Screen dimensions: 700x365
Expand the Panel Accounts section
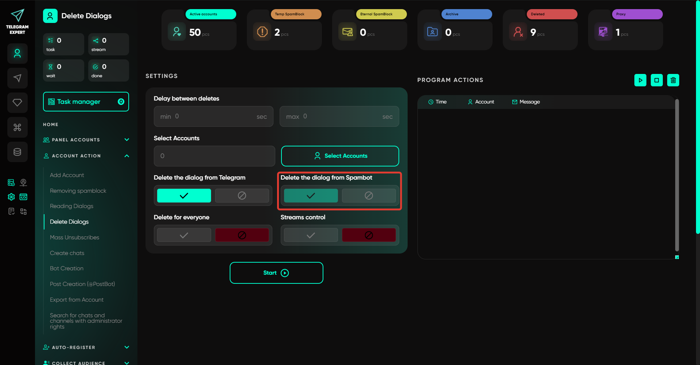click(127, 140)
